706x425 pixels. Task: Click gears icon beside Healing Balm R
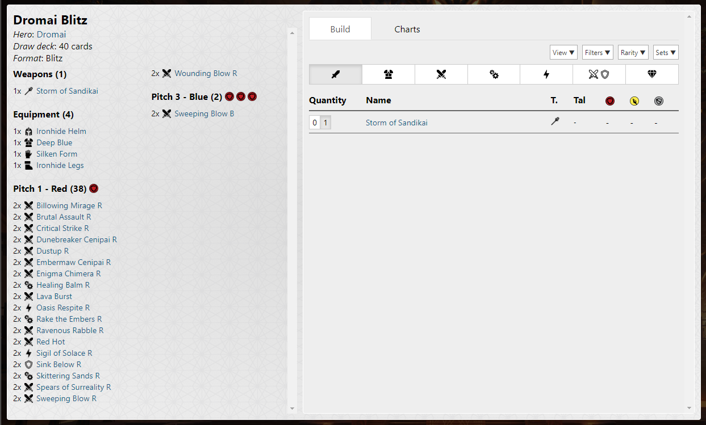pos(29,285)
